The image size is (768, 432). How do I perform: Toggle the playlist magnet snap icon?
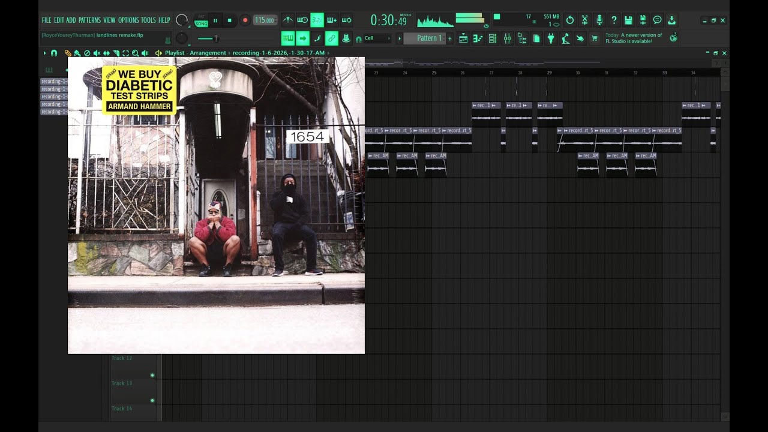click(54, 53)
